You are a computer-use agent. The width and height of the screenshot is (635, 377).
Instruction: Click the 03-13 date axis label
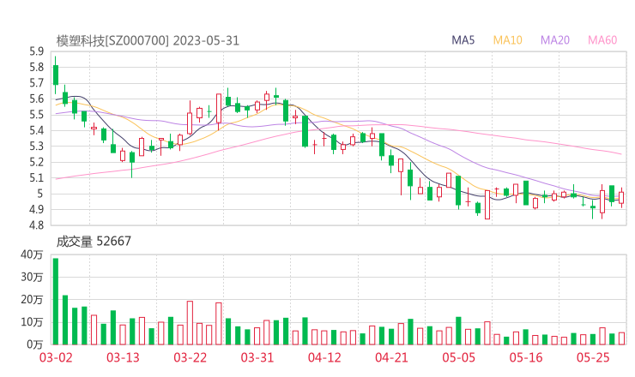(x=123, y=357)
